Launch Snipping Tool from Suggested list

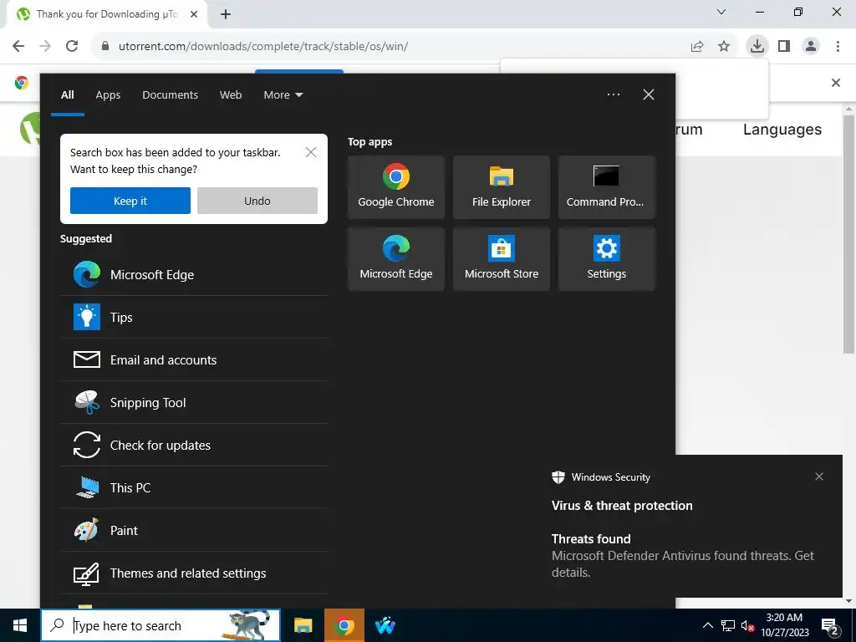(x=194, y=402)
